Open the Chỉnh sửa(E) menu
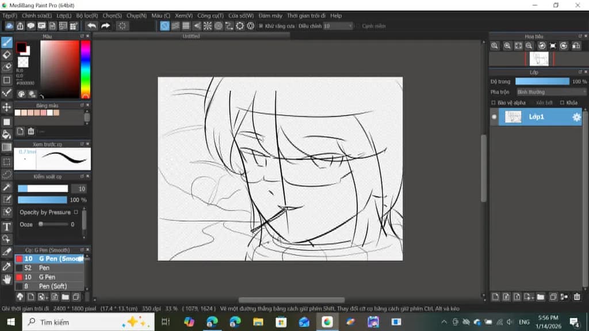This screenshot has height=331, width=589. [37, 16]
